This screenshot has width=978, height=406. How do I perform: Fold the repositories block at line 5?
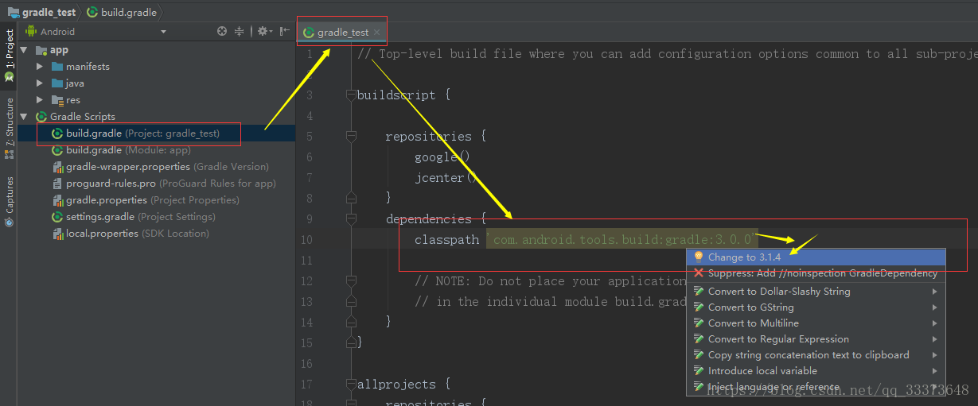coord(350,137)
